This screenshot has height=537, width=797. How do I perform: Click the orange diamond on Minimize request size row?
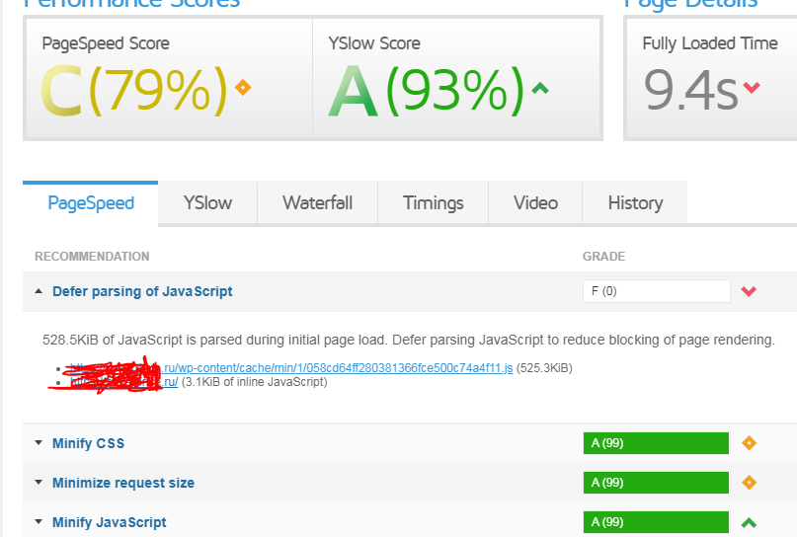(749, 482)
